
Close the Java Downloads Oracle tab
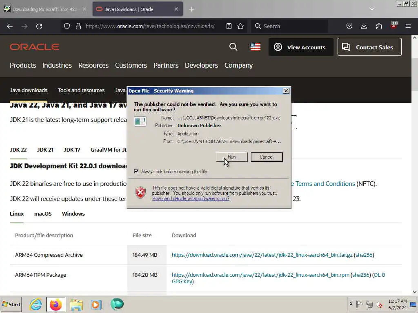point(176,9)
